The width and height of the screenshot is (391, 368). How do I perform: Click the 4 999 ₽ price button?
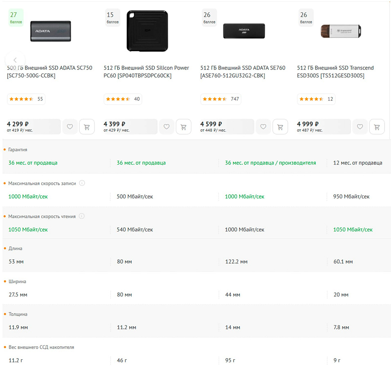(x=324, y=127)
